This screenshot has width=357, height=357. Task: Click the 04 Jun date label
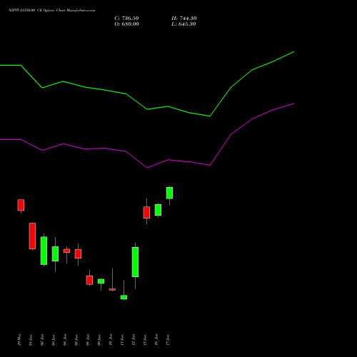click(65, 340)
